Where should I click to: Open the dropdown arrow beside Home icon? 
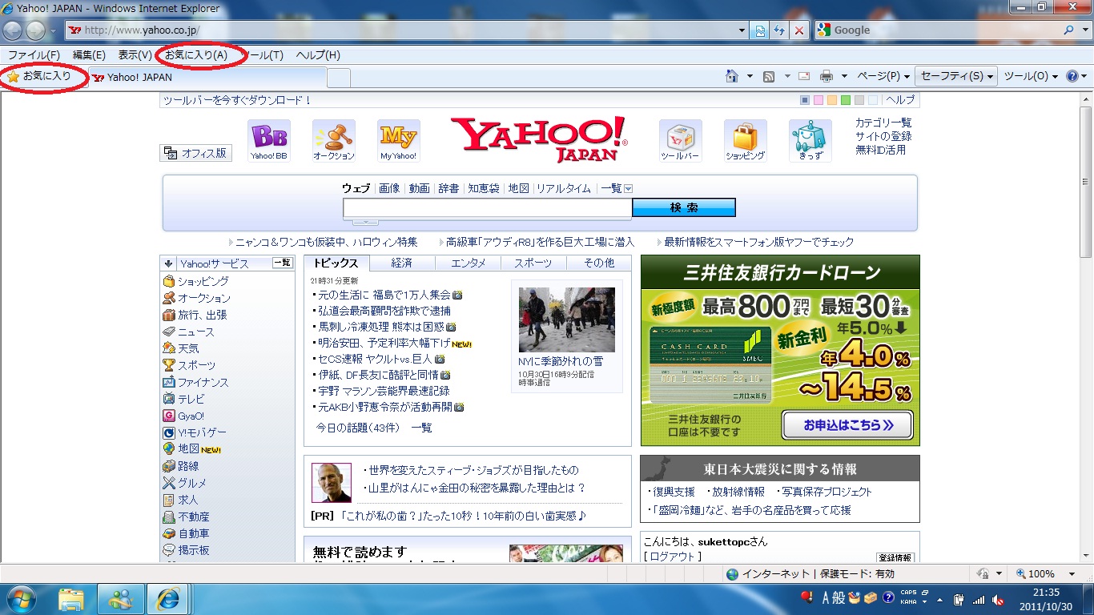click(750, 77)
